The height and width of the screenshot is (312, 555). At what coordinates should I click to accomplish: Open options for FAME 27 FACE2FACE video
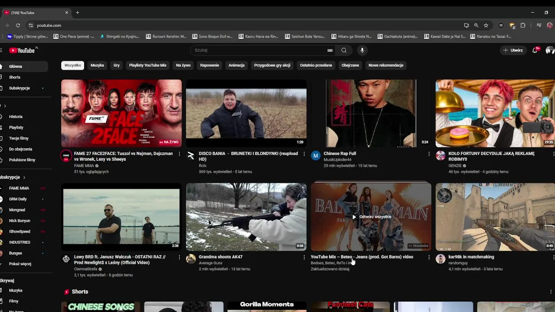pyautogui.click(x=179, y=154)
